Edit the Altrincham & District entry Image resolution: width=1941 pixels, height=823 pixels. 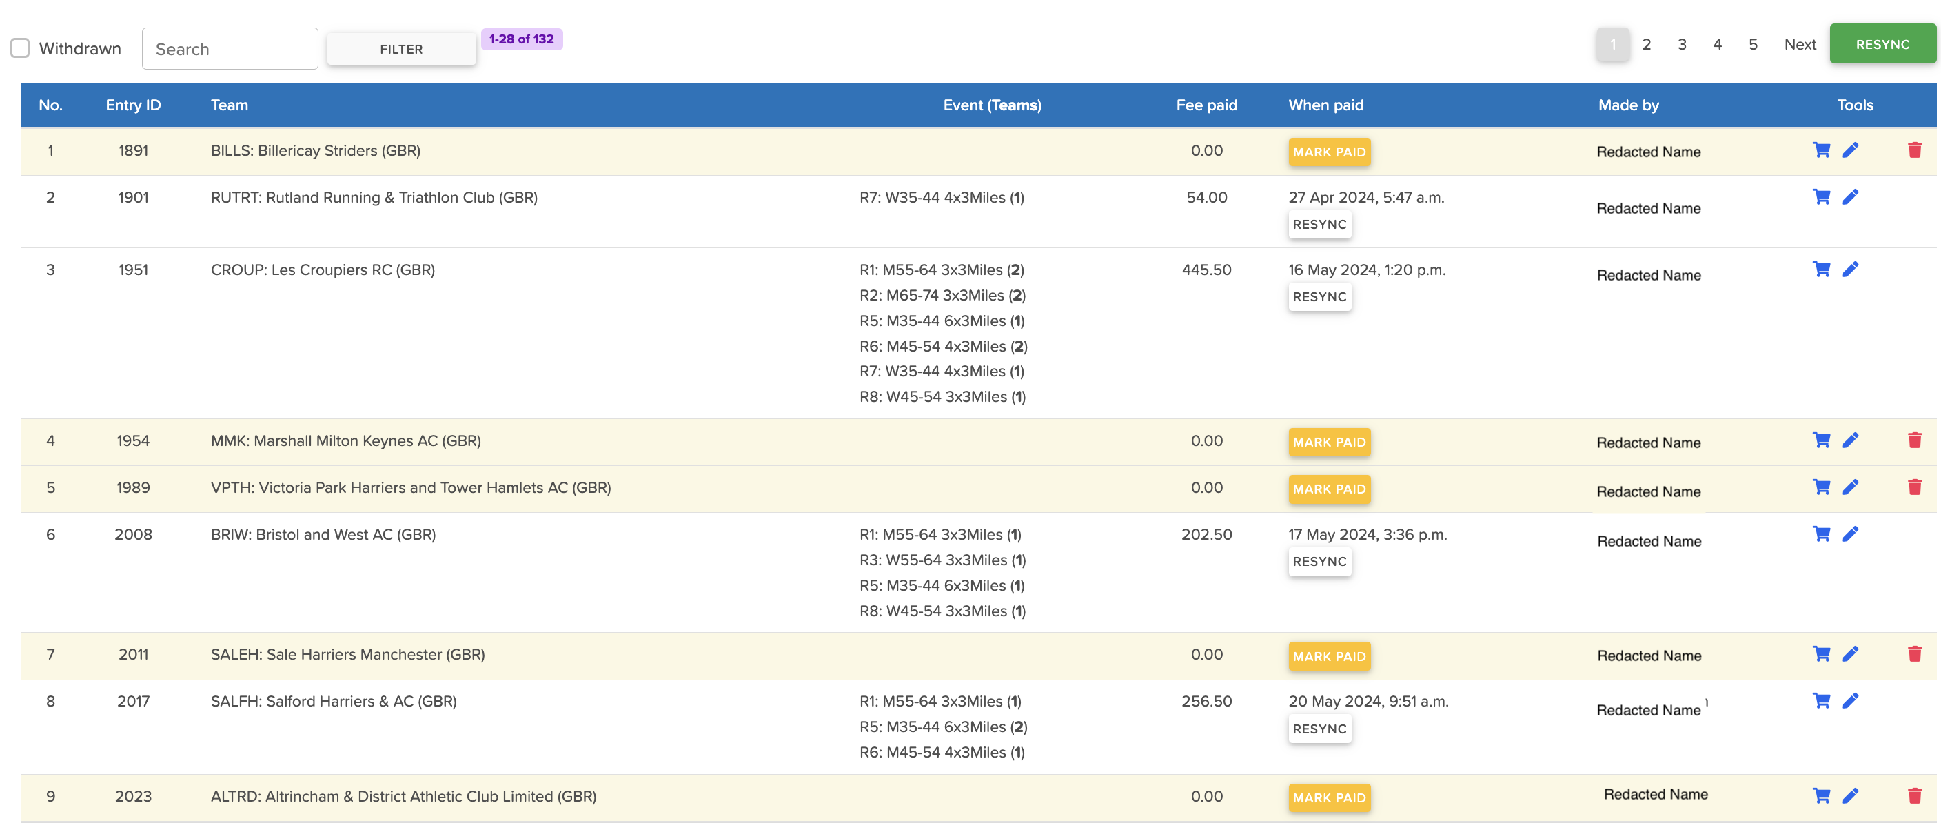tap(1851, 795)
